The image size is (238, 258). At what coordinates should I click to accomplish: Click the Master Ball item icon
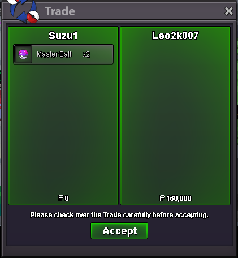pos(23,54)
